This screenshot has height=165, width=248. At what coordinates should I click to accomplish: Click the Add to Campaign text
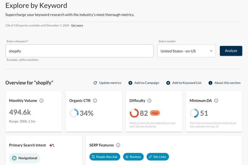click(147, 83)
